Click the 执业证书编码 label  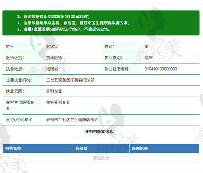[117, 69]
